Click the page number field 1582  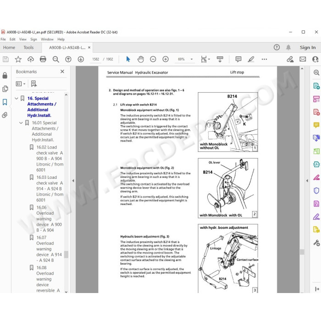pos(95,59)
